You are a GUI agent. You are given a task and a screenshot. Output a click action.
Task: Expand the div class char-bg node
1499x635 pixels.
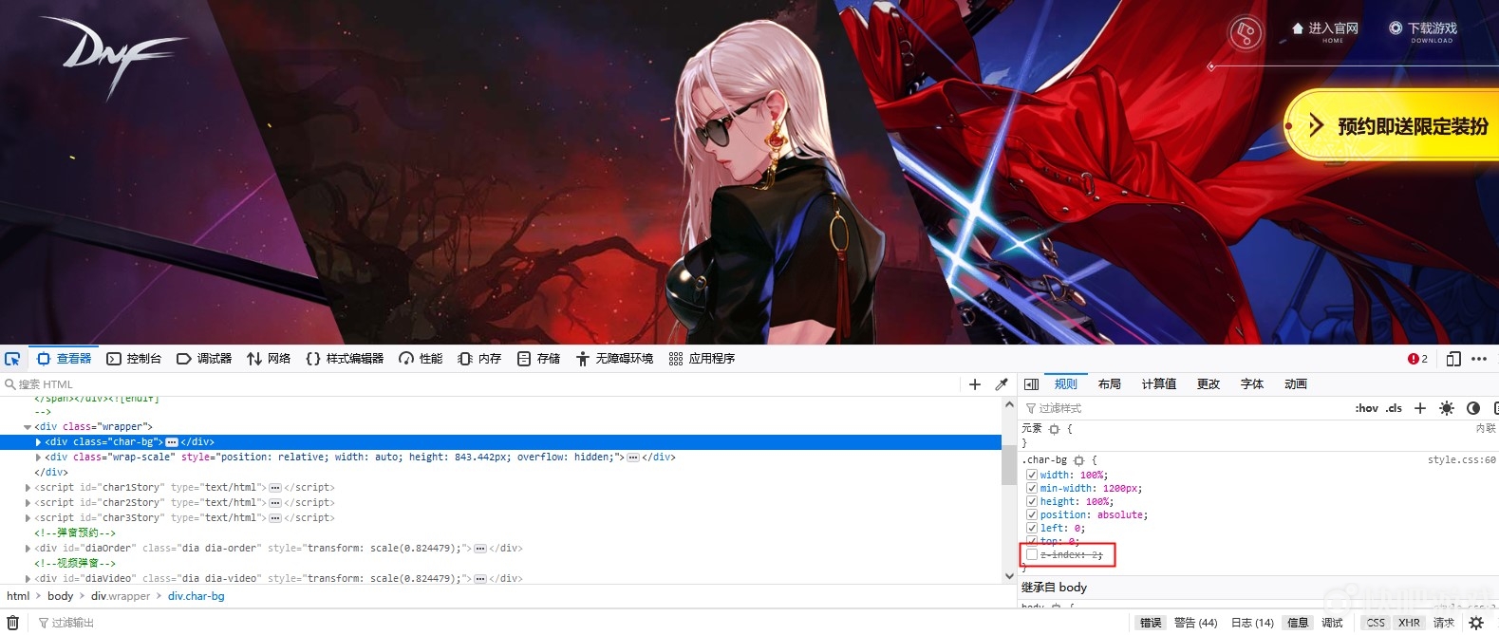38,442
